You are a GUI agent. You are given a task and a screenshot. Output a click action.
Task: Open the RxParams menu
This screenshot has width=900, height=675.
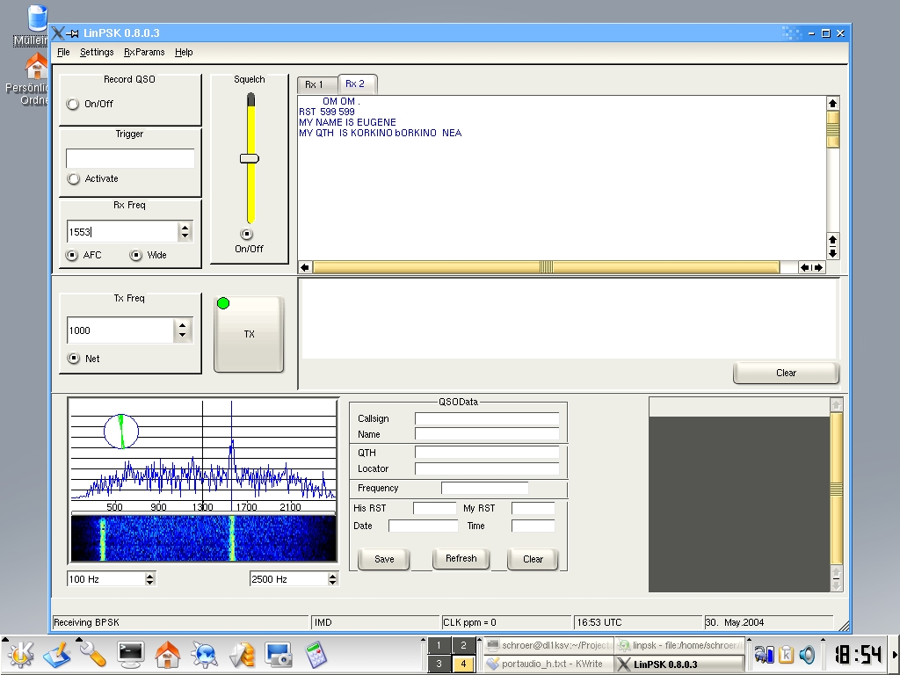coord(143,52)
